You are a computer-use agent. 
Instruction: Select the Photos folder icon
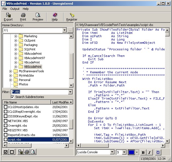(x=16, y=84)
